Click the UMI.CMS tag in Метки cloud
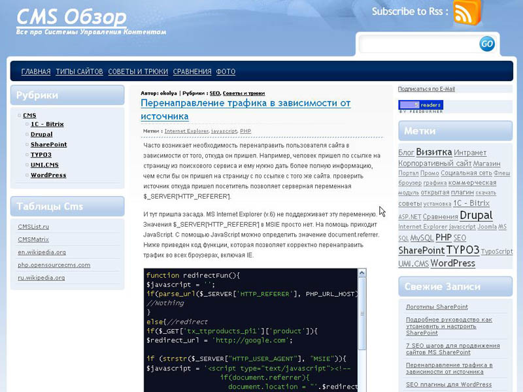The image size is (523, 392). pos(413,264)
